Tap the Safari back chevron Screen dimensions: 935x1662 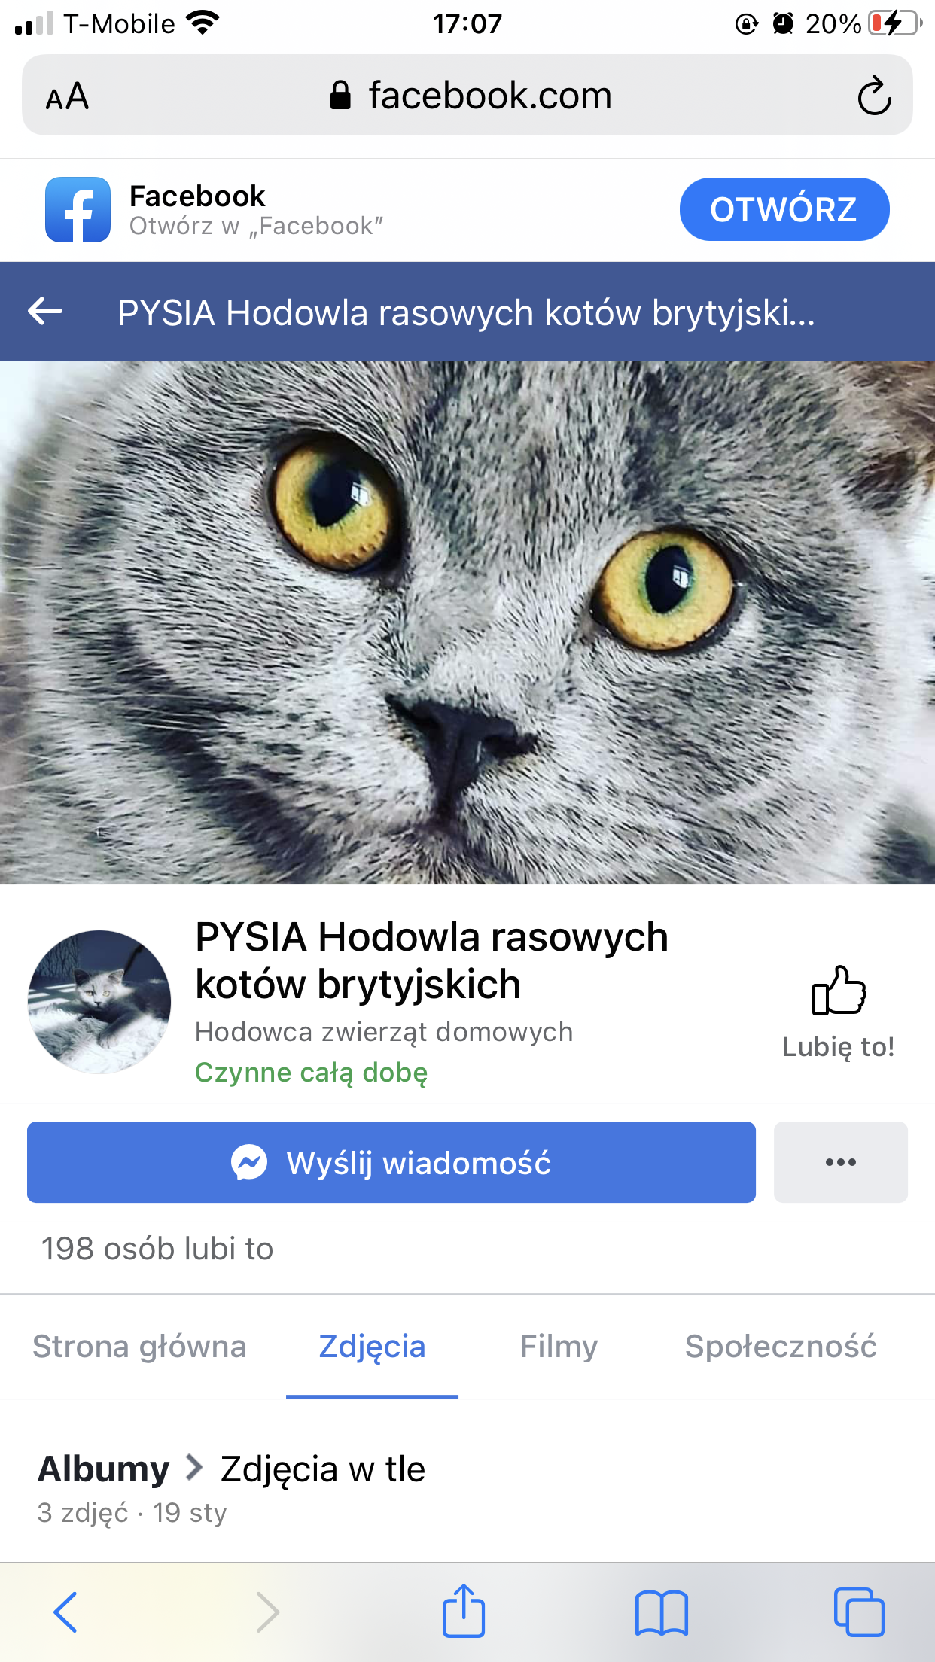click(65, 1612)
